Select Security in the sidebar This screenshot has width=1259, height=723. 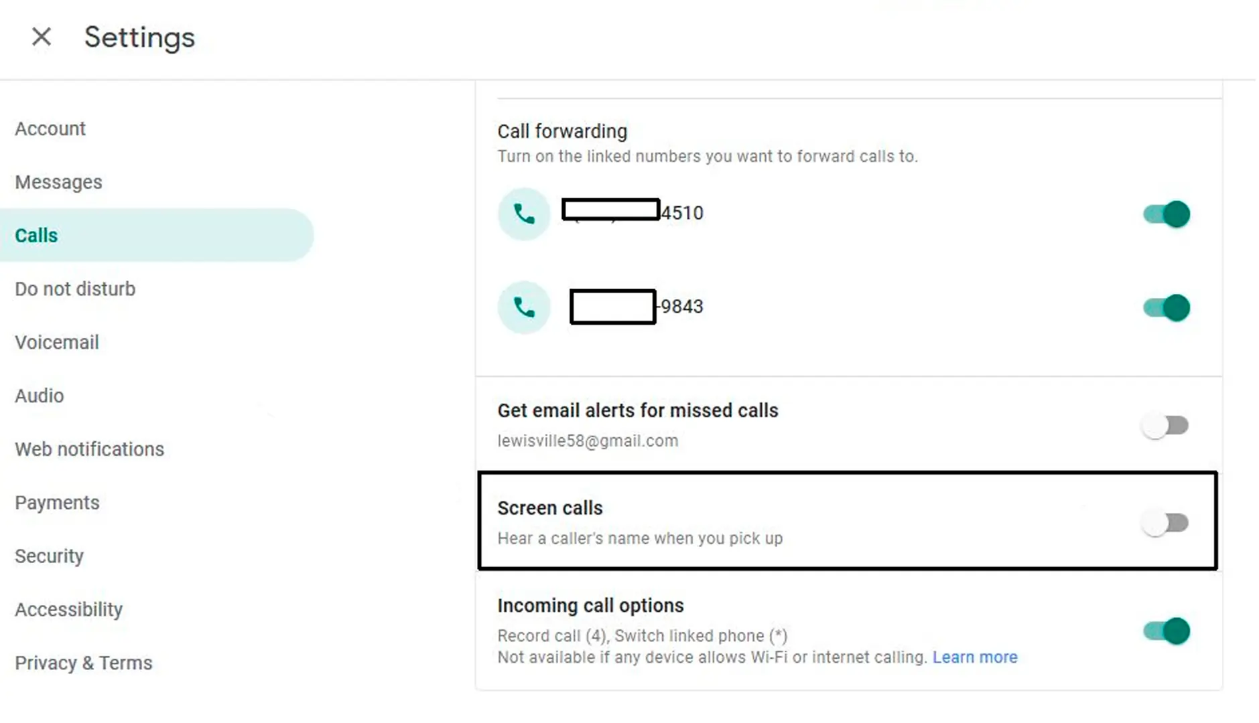tap(49, 556)
